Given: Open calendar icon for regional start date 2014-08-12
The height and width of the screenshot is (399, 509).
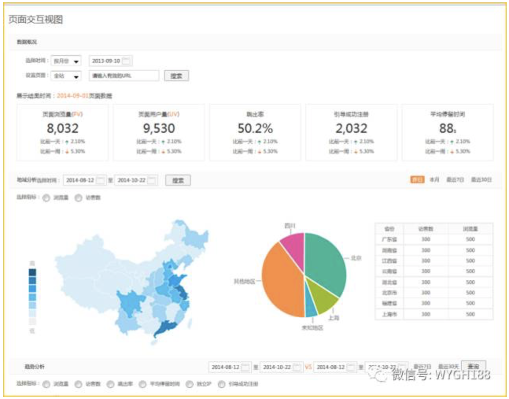Looking at the screenshot, I should coord(101,180).
